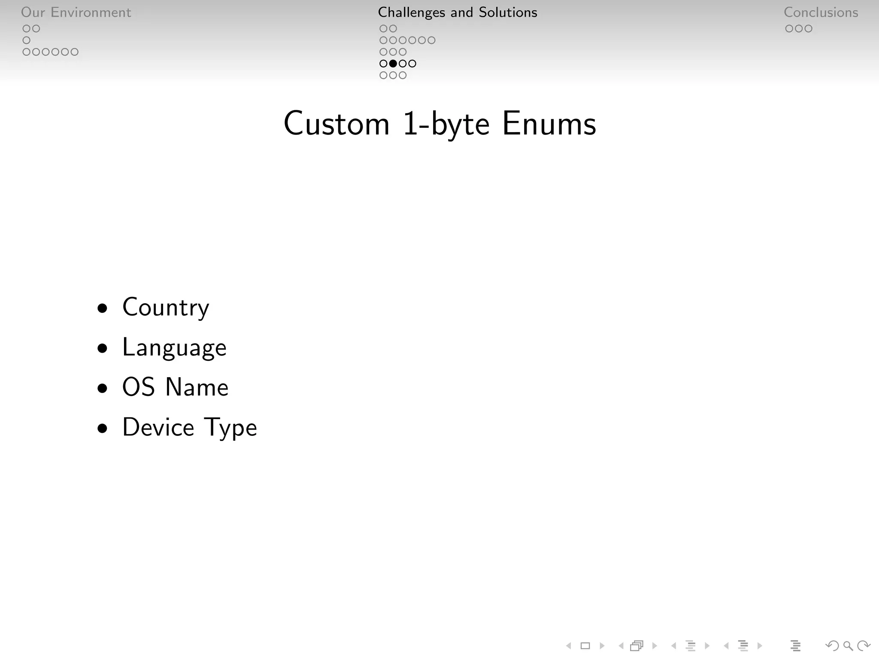
Task: Open the Our Environment section
Action: pyautogui.click(x=76, y=12)
